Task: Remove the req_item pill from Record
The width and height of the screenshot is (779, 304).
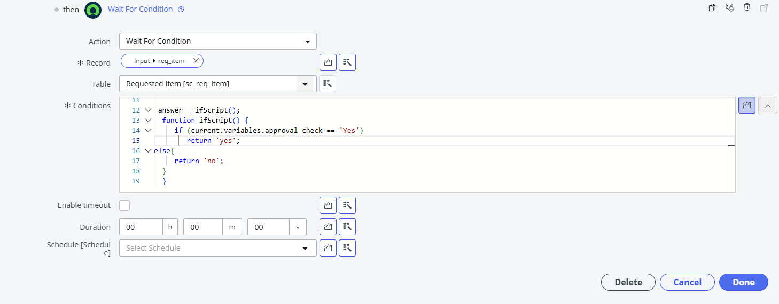Action: 196,61
